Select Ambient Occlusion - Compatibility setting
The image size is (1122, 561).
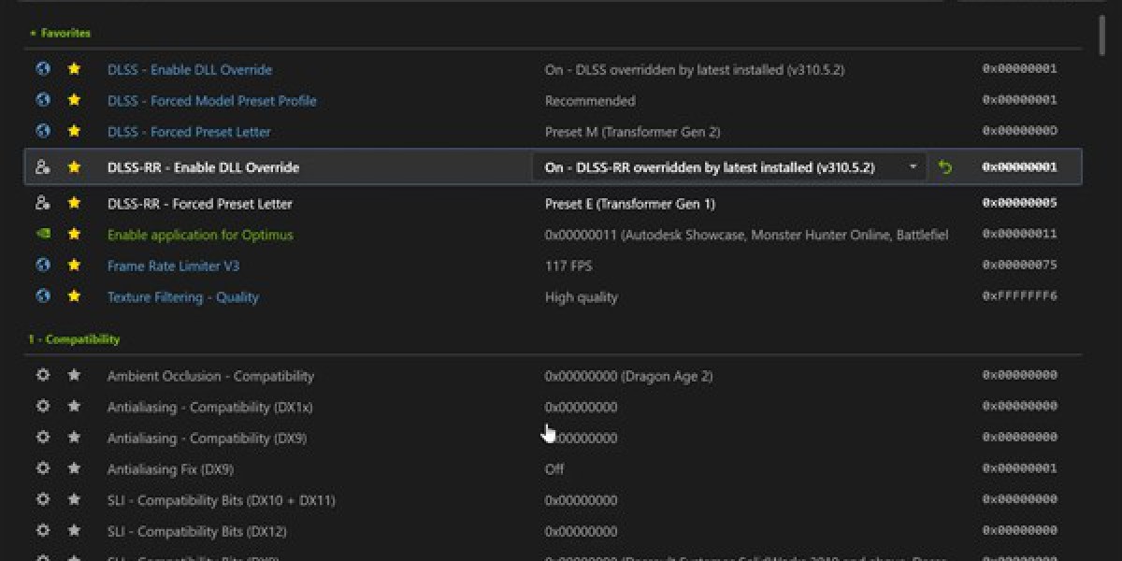pyautogui.click(x=210, y=375)
